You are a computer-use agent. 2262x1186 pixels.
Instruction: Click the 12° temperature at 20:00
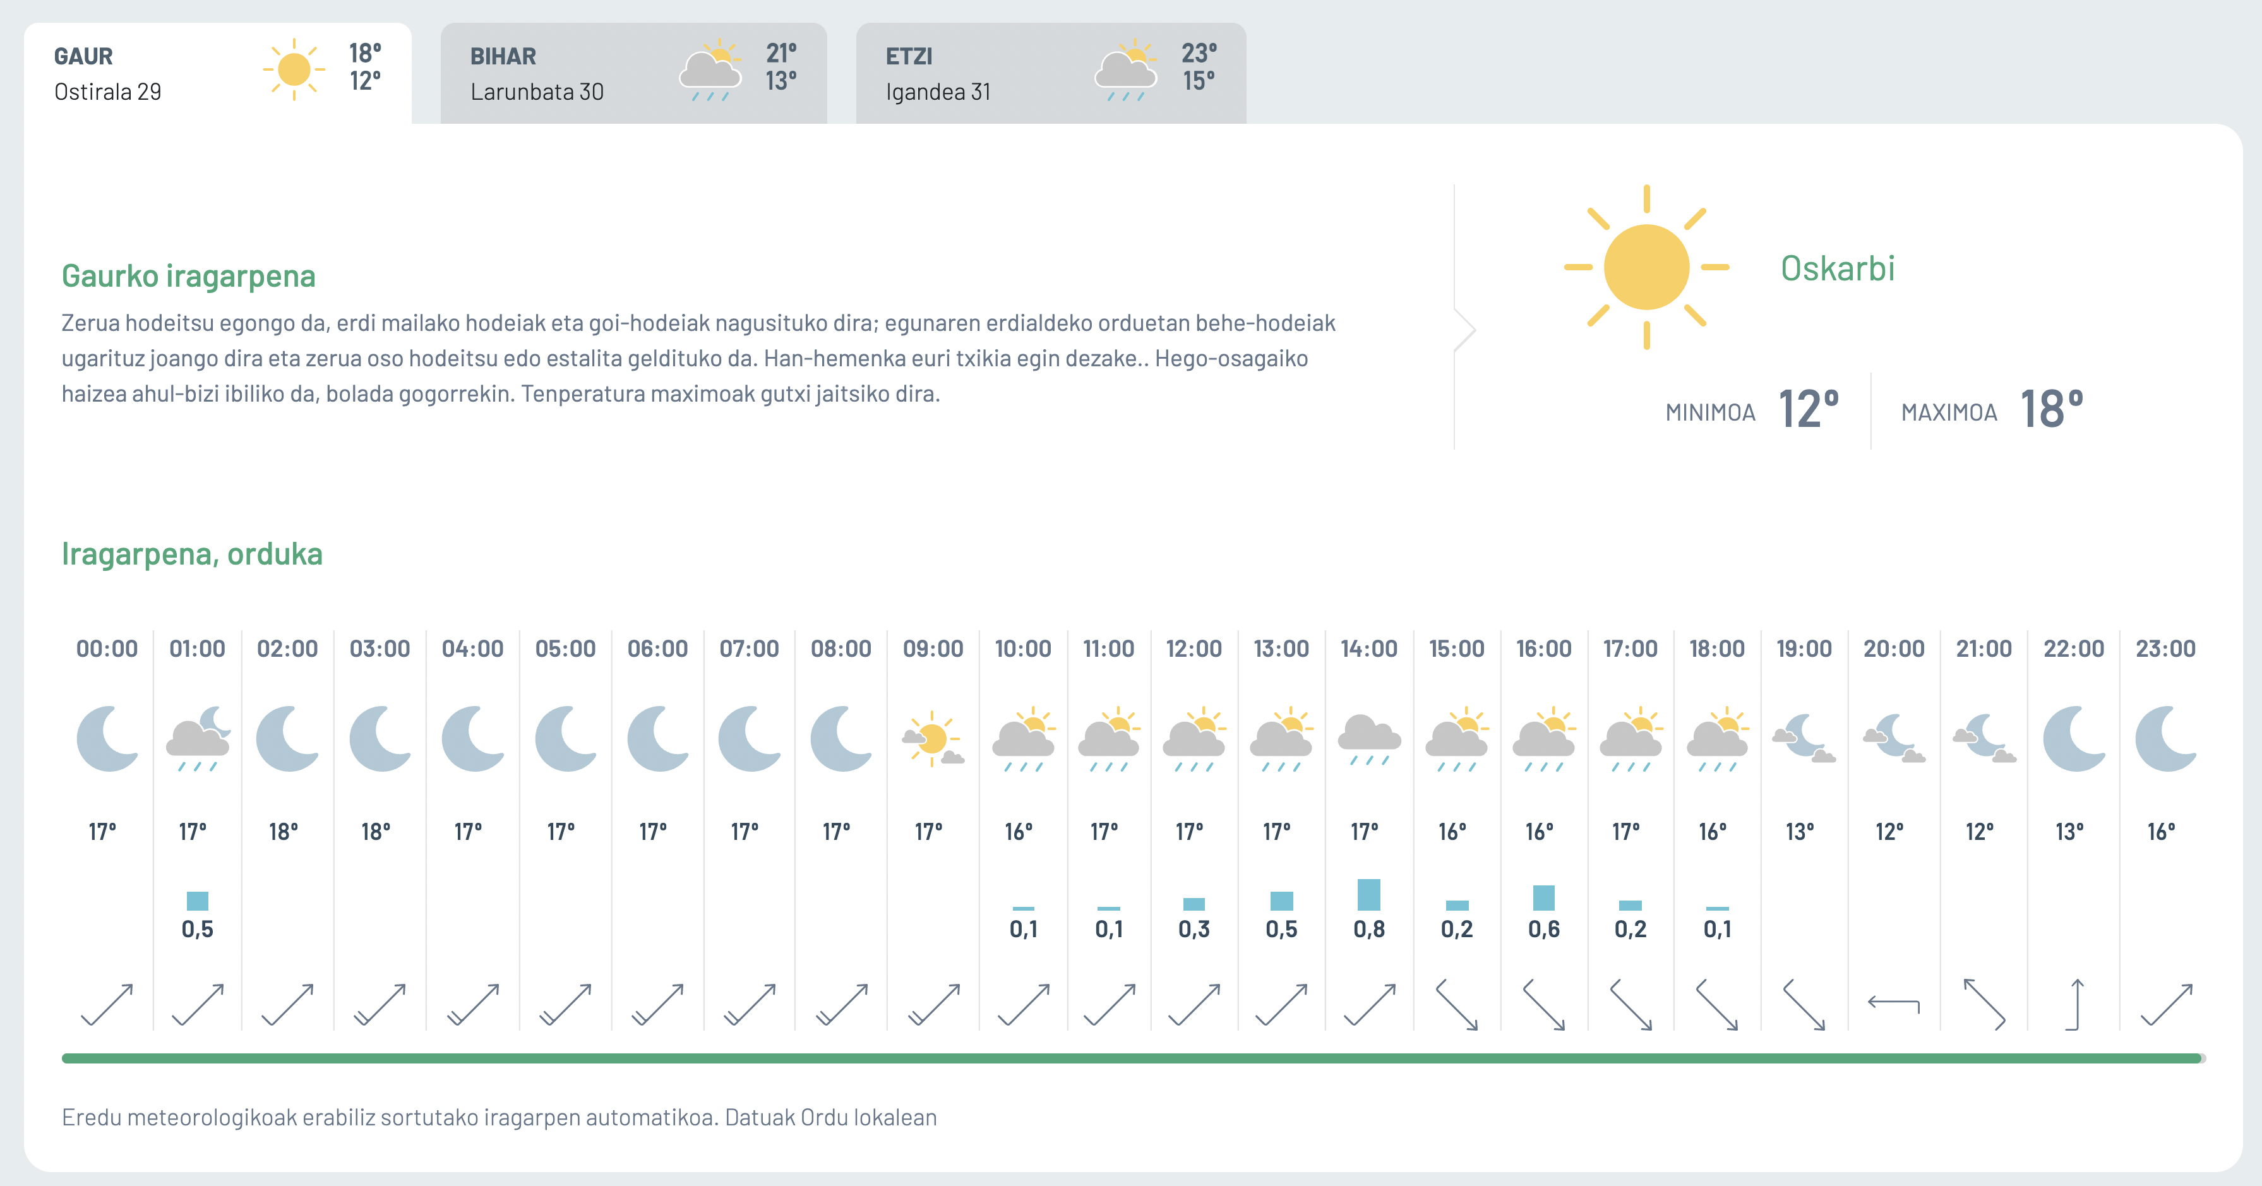click(1889, 831)
